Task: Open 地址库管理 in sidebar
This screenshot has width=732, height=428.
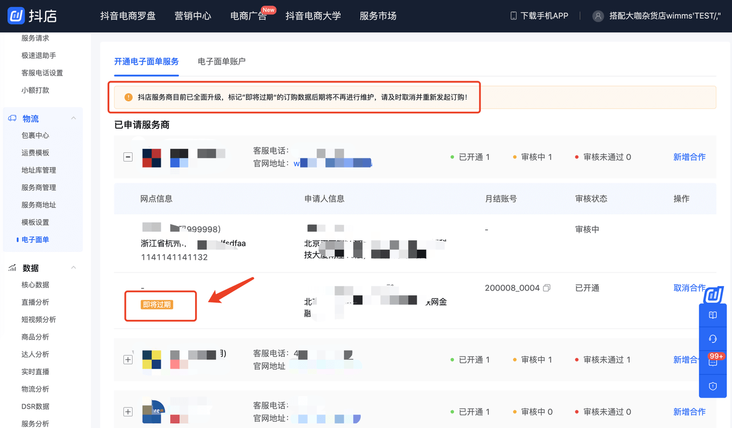Action: click(x=39, y=170)
